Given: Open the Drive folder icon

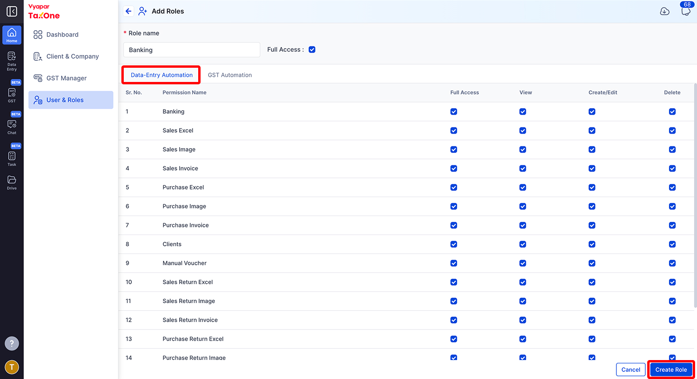Looking at the screenshot, I should [x=12, y=182].
